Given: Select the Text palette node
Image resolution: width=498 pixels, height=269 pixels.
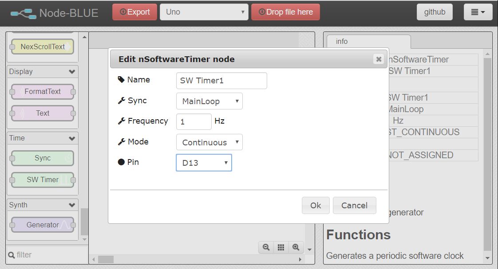Looking at the screenshot, I should 43,113.
